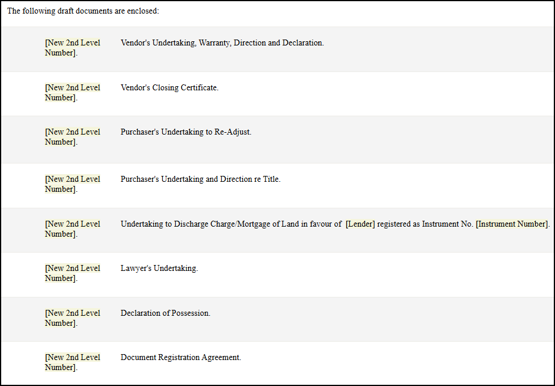The height and width of the screenshot is (386, 555).
Task: Select the number placeholder beside Document Registration Agreement
Action: 73,362
